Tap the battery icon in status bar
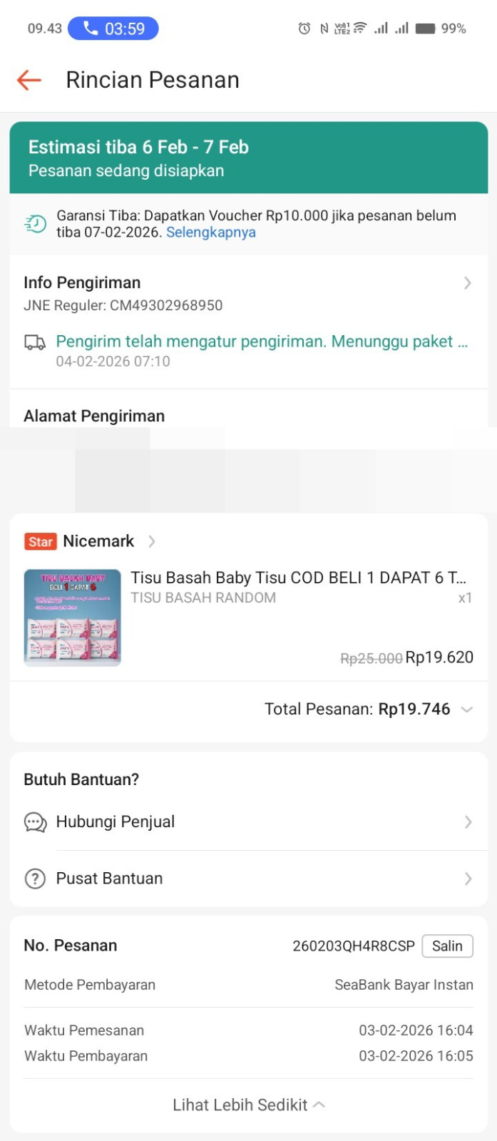 (426, 29)
